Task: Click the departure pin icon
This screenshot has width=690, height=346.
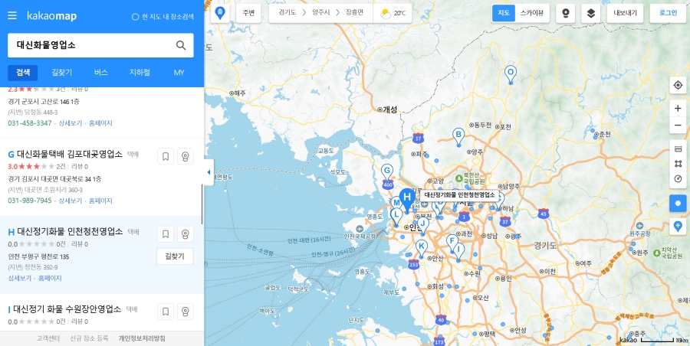Action: coord(220,13)
